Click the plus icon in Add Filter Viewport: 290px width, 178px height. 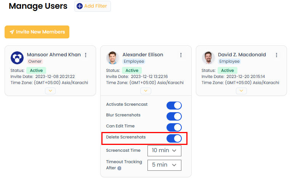pyautogui.click(x=80, y=6)
